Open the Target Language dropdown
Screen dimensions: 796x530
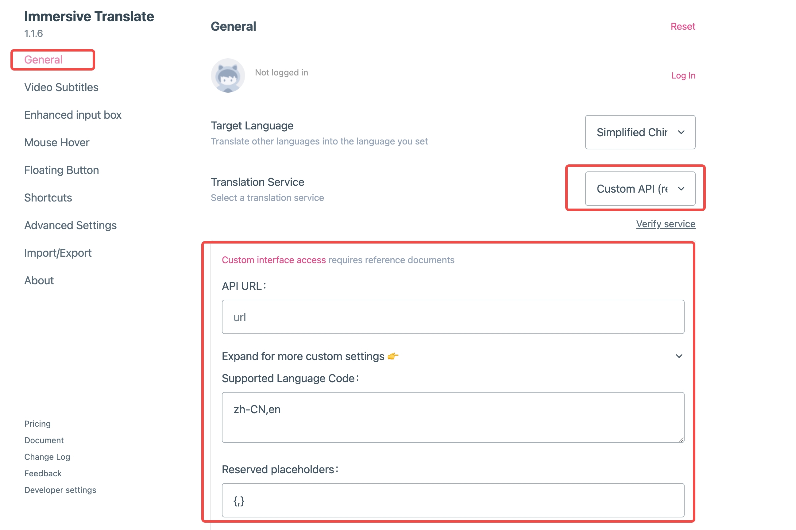(x=640, y=132)
